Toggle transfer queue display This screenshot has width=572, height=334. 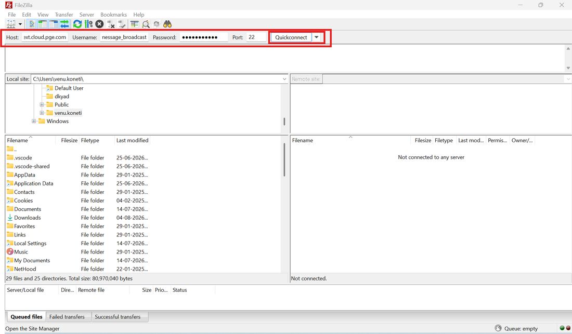(x=64, y=24)
